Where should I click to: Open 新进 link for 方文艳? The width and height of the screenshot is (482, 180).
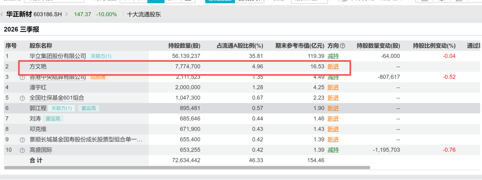333,66
